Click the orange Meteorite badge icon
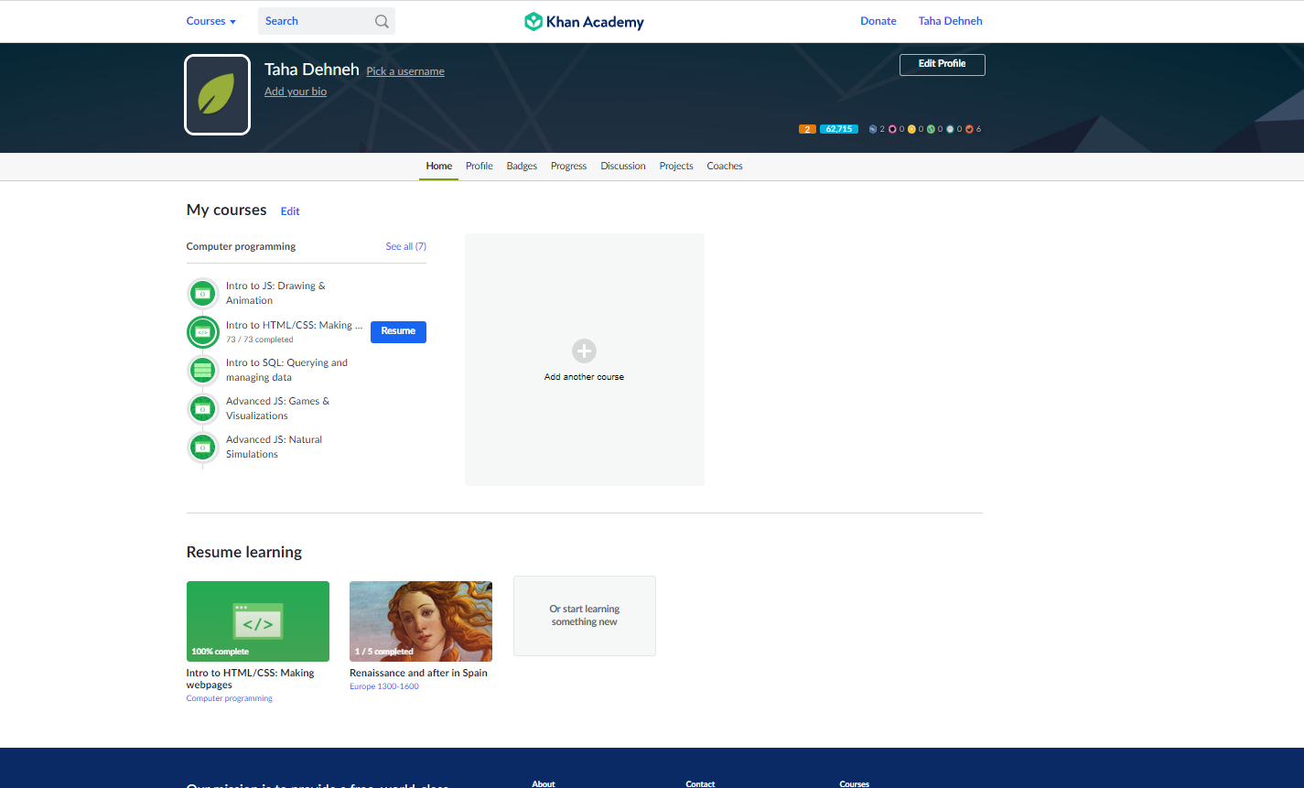 click(969, 129)
